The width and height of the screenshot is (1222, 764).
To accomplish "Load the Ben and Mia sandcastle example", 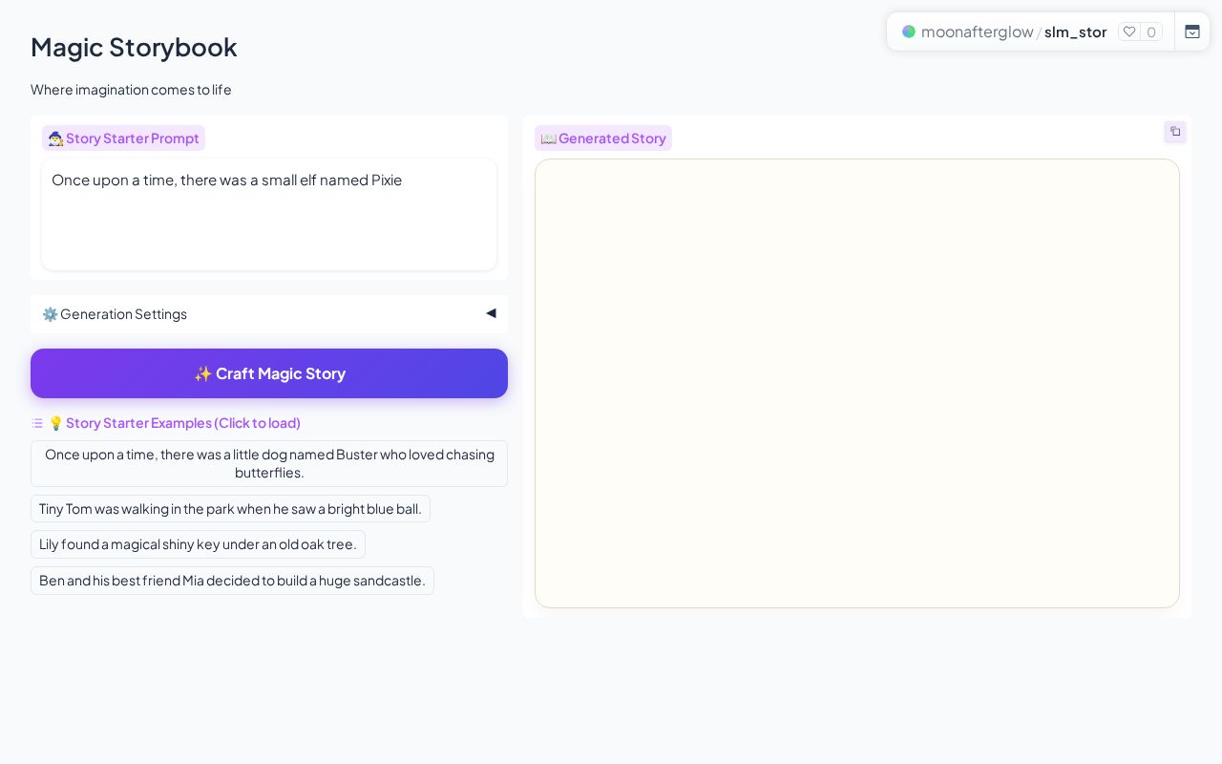I will point(232,581).
